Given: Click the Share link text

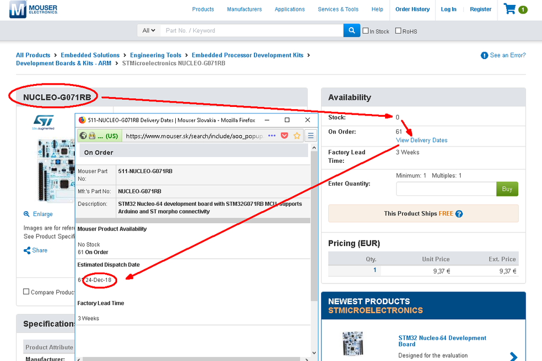Looking at the screenshot, I should [40, 250].
